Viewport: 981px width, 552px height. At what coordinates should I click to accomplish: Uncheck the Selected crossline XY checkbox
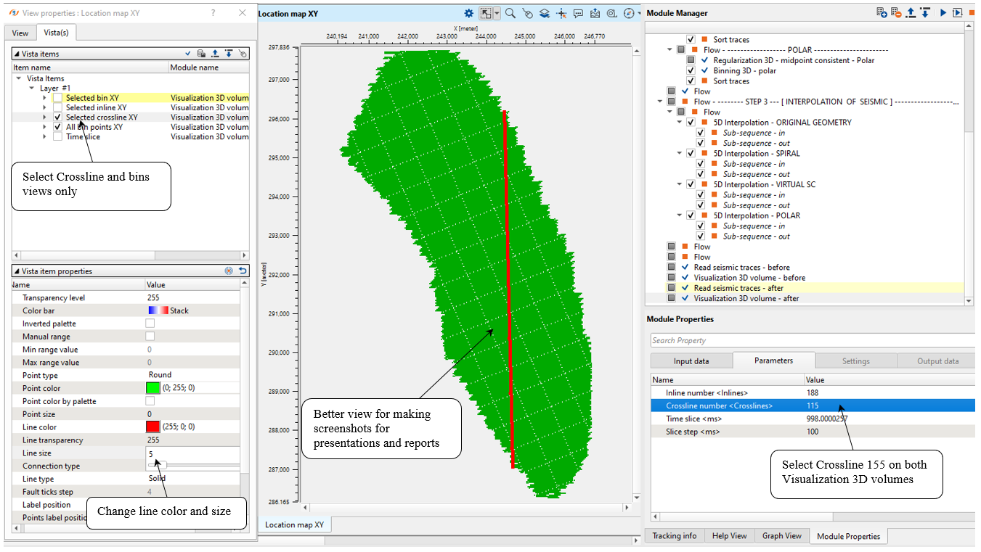[57, 118]
